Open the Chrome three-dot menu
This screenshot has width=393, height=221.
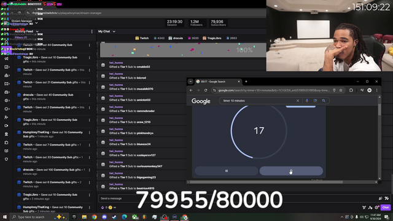pos(376,90)
